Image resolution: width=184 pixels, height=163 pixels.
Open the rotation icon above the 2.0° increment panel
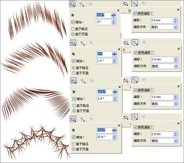[x=74, y=81]
